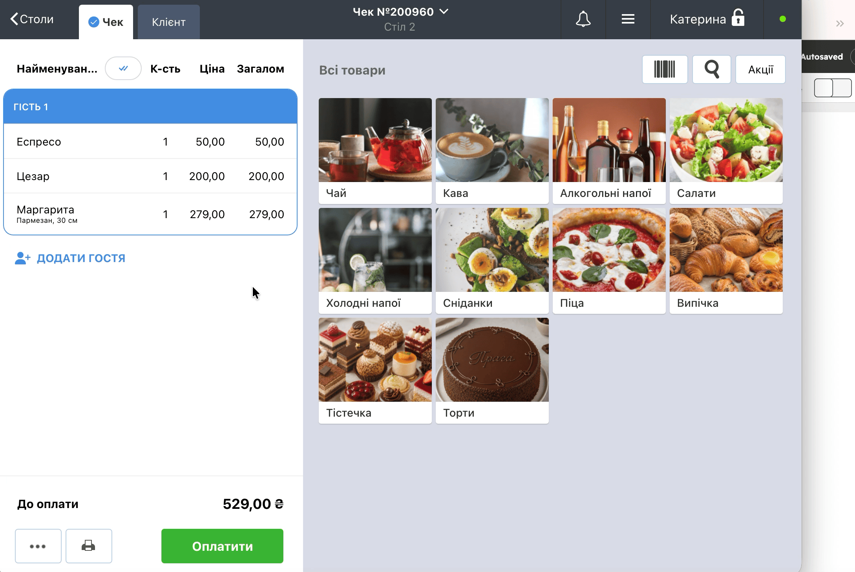
Task: Go back to Столи
Action: pos(32,19)
